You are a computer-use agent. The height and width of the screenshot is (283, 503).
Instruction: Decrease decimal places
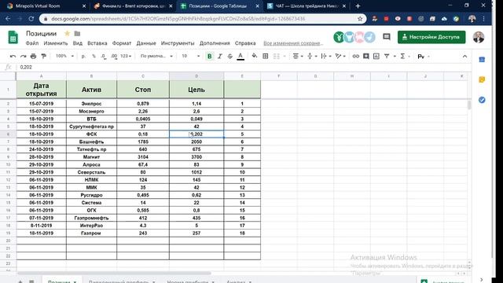103,56
